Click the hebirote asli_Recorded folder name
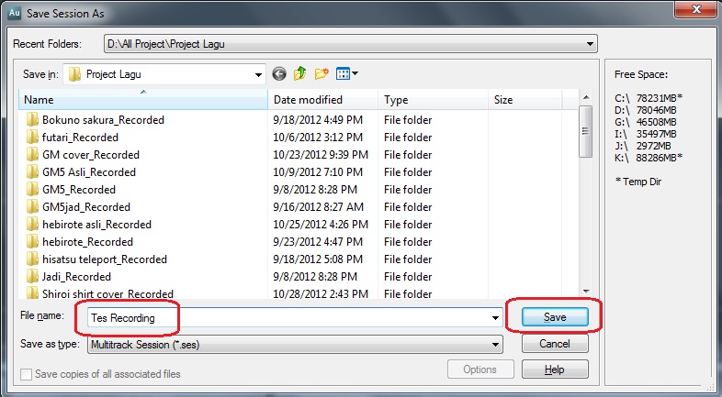Screen dimensions: 722x397 tap(96, 225)
